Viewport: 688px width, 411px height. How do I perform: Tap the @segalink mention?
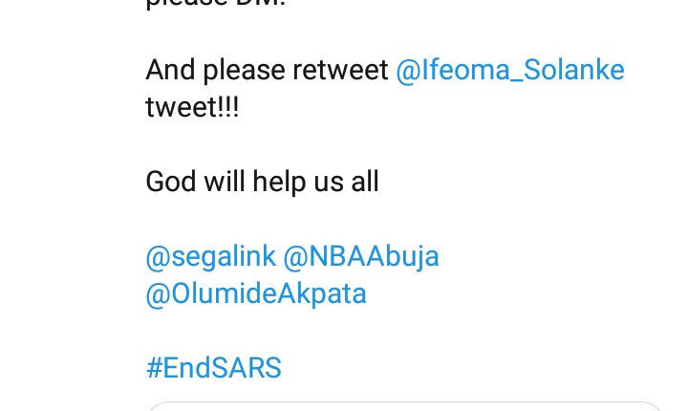[211, 256]
